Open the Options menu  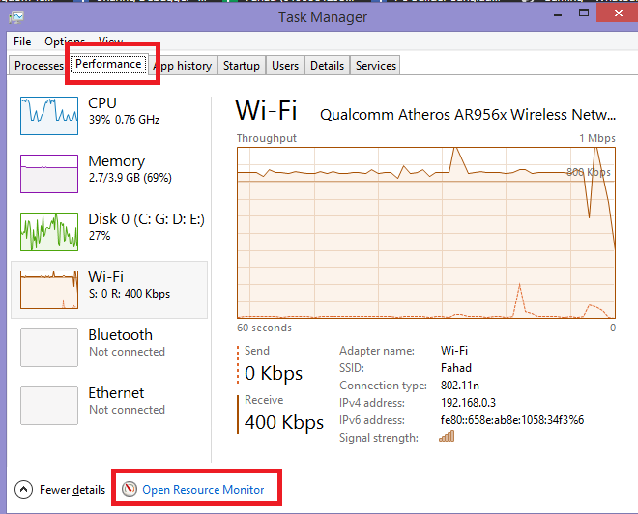tap(65, 42)
